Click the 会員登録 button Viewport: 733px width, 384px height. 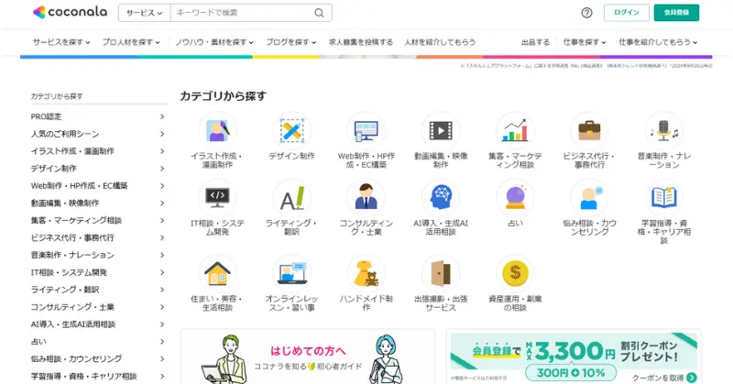tap(676, 13)
